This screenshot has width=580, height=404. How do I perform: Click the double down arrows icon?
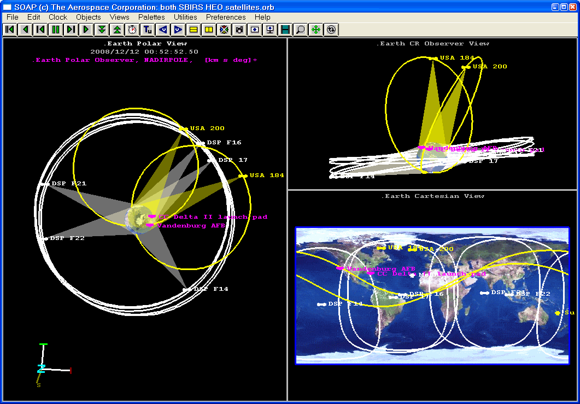coord(102,30)
